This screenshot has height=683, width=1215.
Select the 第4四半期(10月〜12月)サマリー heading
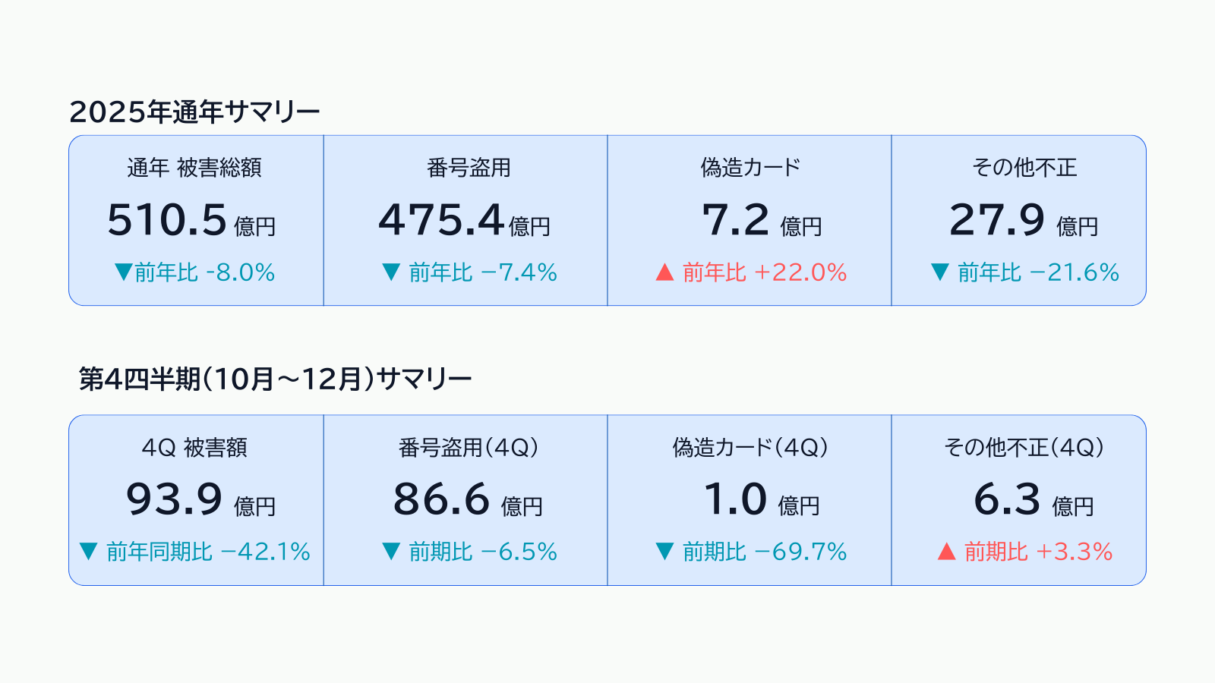click(275, 379)
